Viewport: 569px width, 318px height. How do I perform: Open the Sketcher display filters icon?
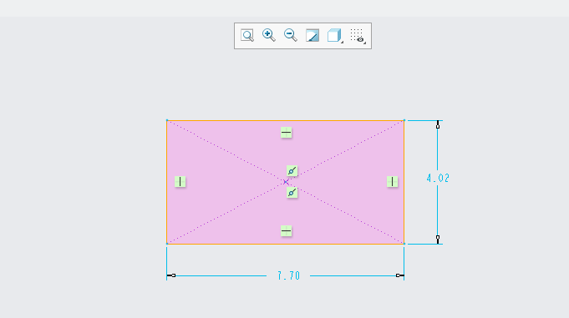357,36
